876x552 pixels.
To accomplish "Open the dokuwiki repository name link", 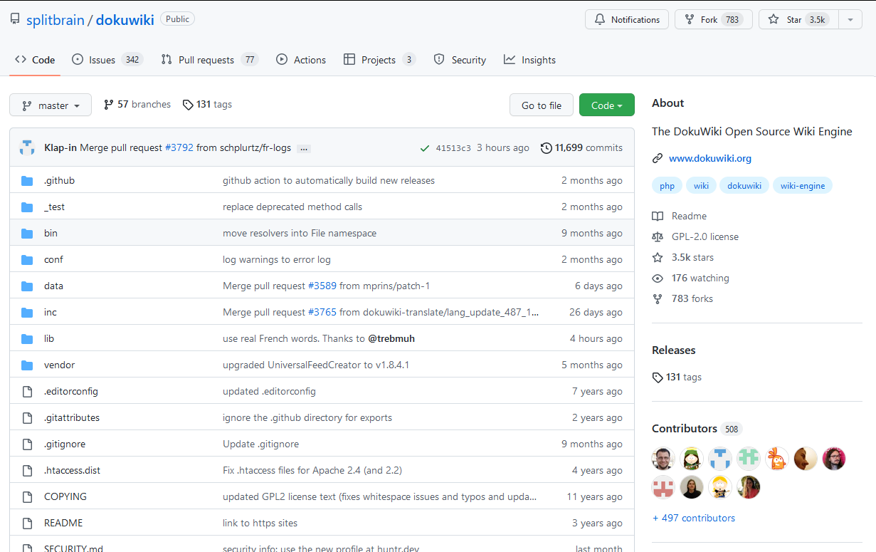I will [x=125, y=20].
